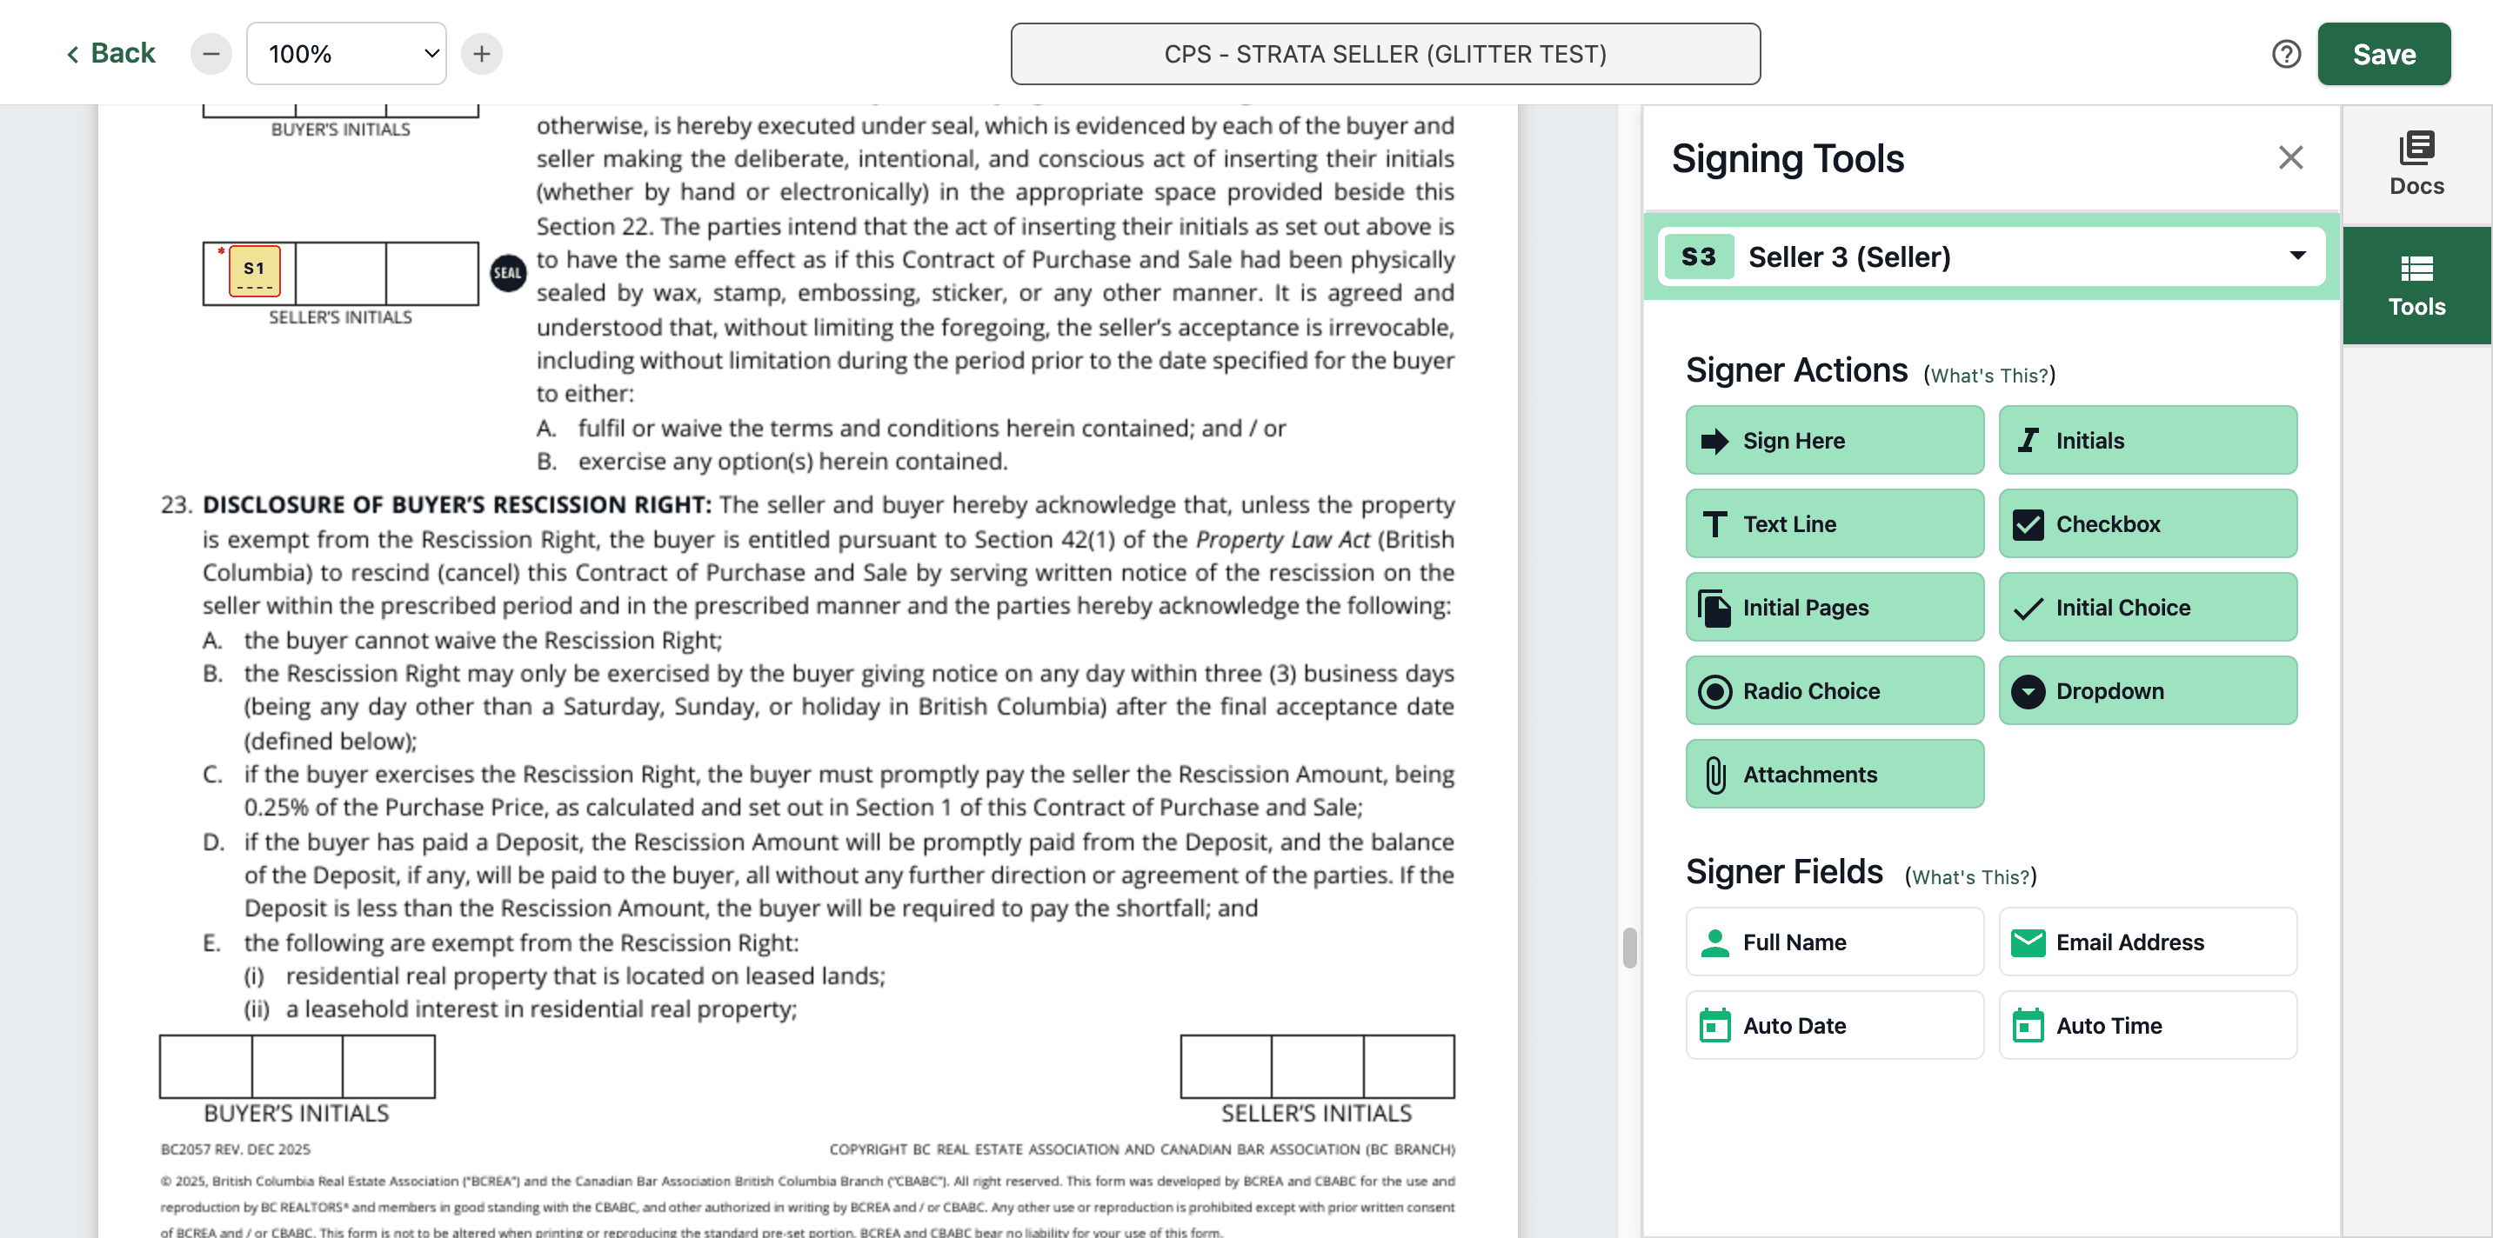Viewport: 2493px width, 1238px height.
Task: Select the S1 initials field in document
Action: 253,272
